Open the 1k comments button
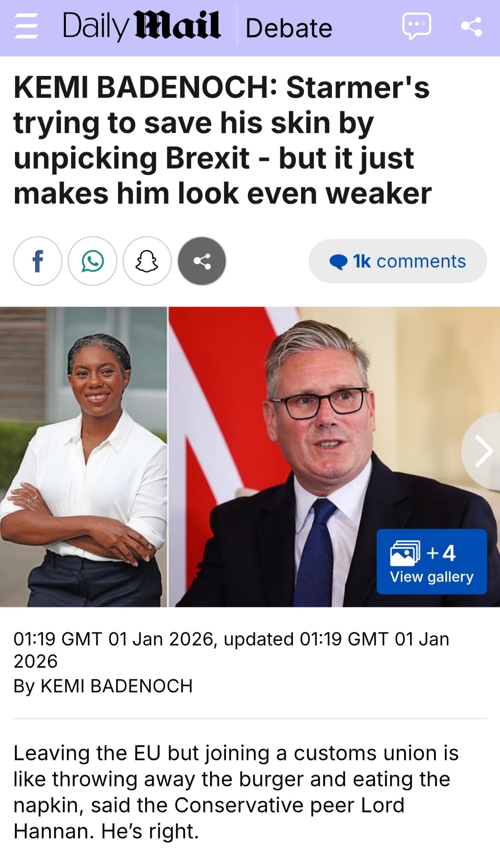Viewport: 500px width, 857px height. coord(398,261)
